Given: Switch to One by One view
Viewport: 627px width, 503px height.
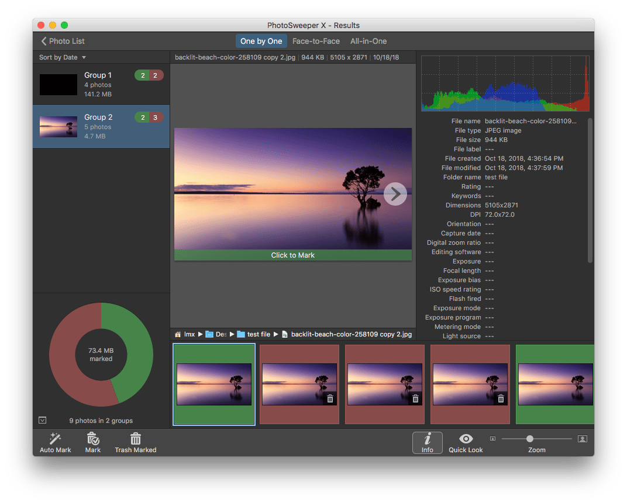Looking at the screenshot, I should (261, 41).
